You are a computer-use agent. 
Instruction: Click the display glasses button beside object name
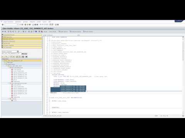[24, 54]
